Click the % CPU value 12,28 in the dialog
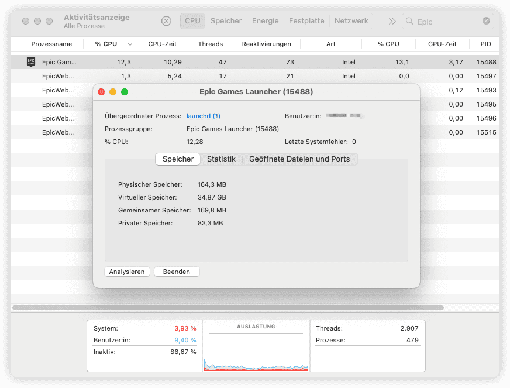510x388 pixels. (195, 142)
